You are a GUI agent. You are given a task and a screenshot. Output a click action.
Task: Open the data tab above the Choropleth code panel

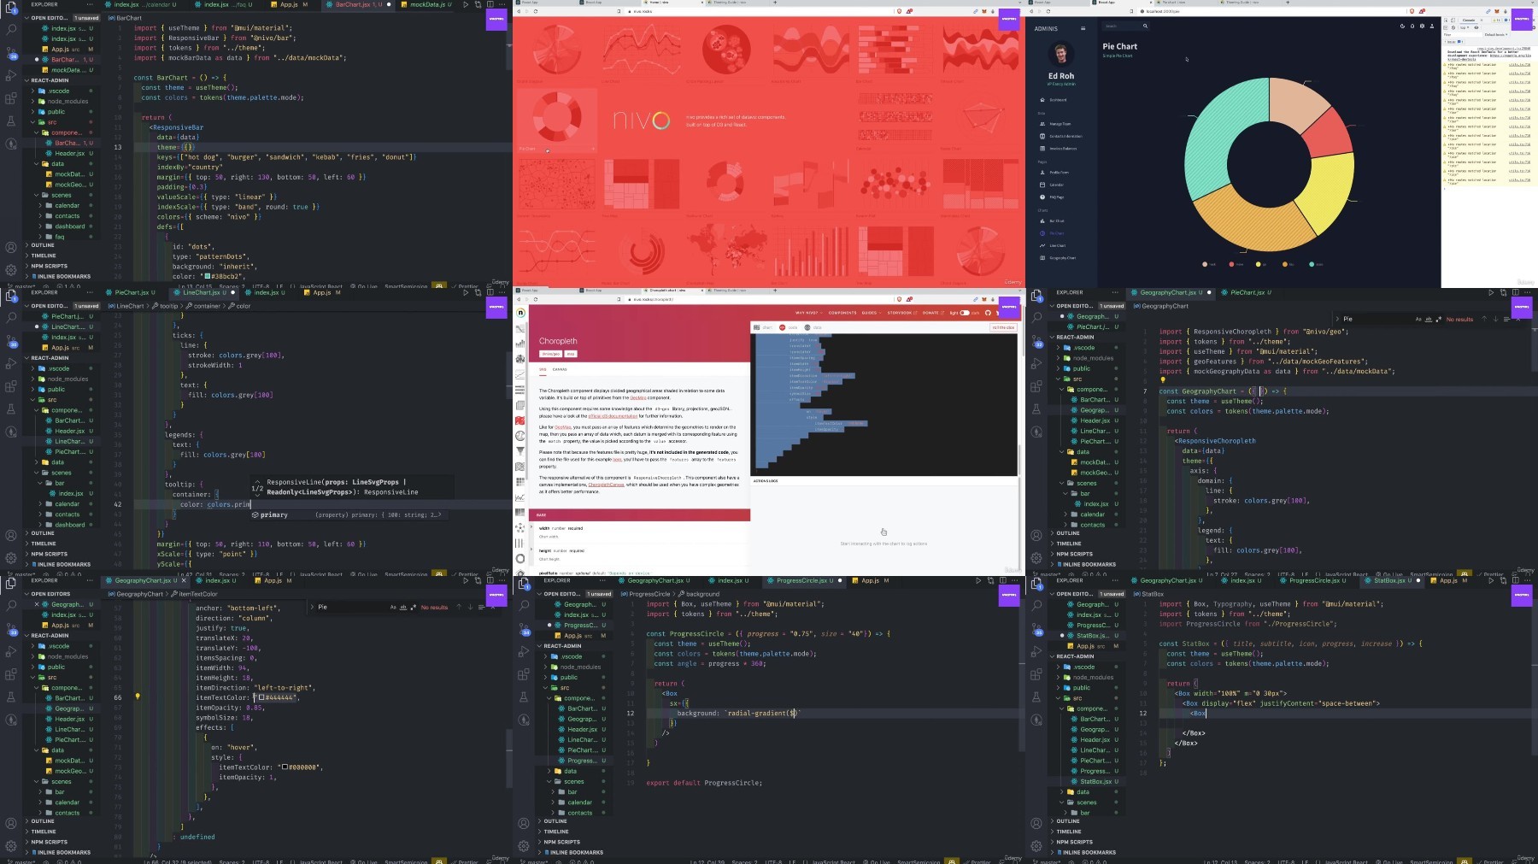pyautogui.click(x=814, y=327)
